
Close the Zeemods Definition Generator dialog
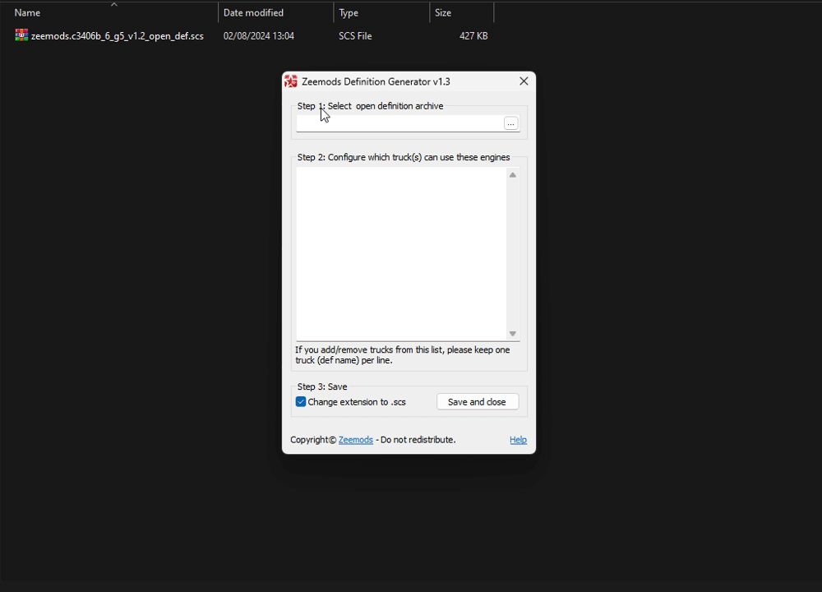(x=524, y=81)
